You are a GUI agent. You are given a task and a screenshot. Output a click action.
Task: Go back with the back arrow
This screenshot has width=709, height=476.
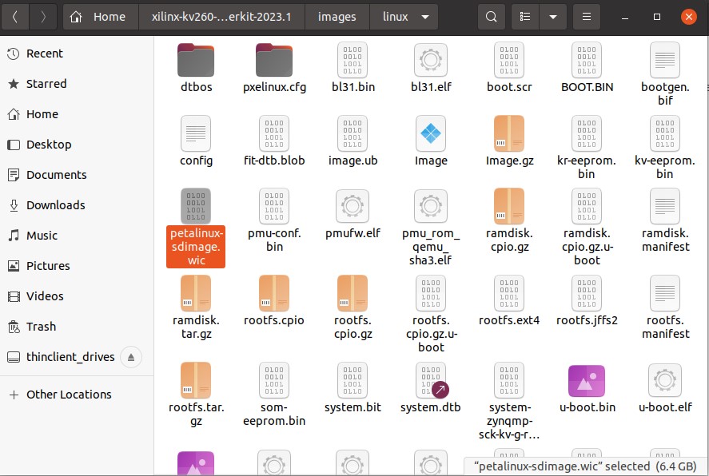click(x=14, y=16)
